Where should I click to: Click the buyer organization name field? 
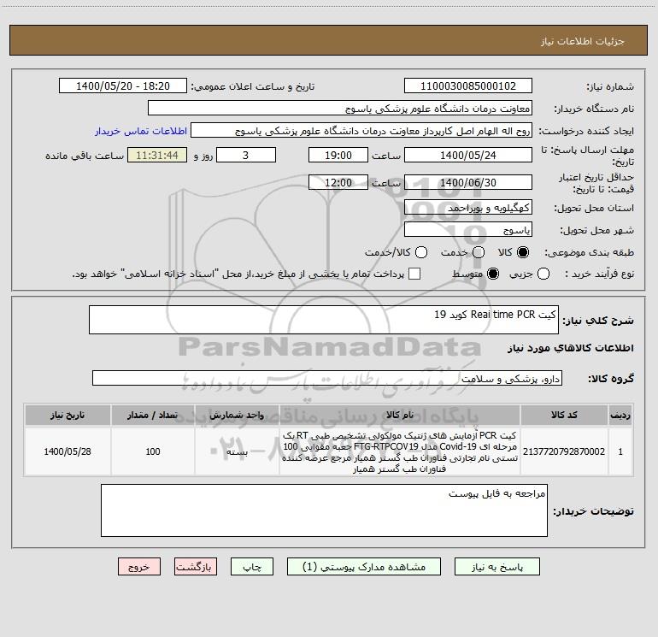tap(340, 108)
